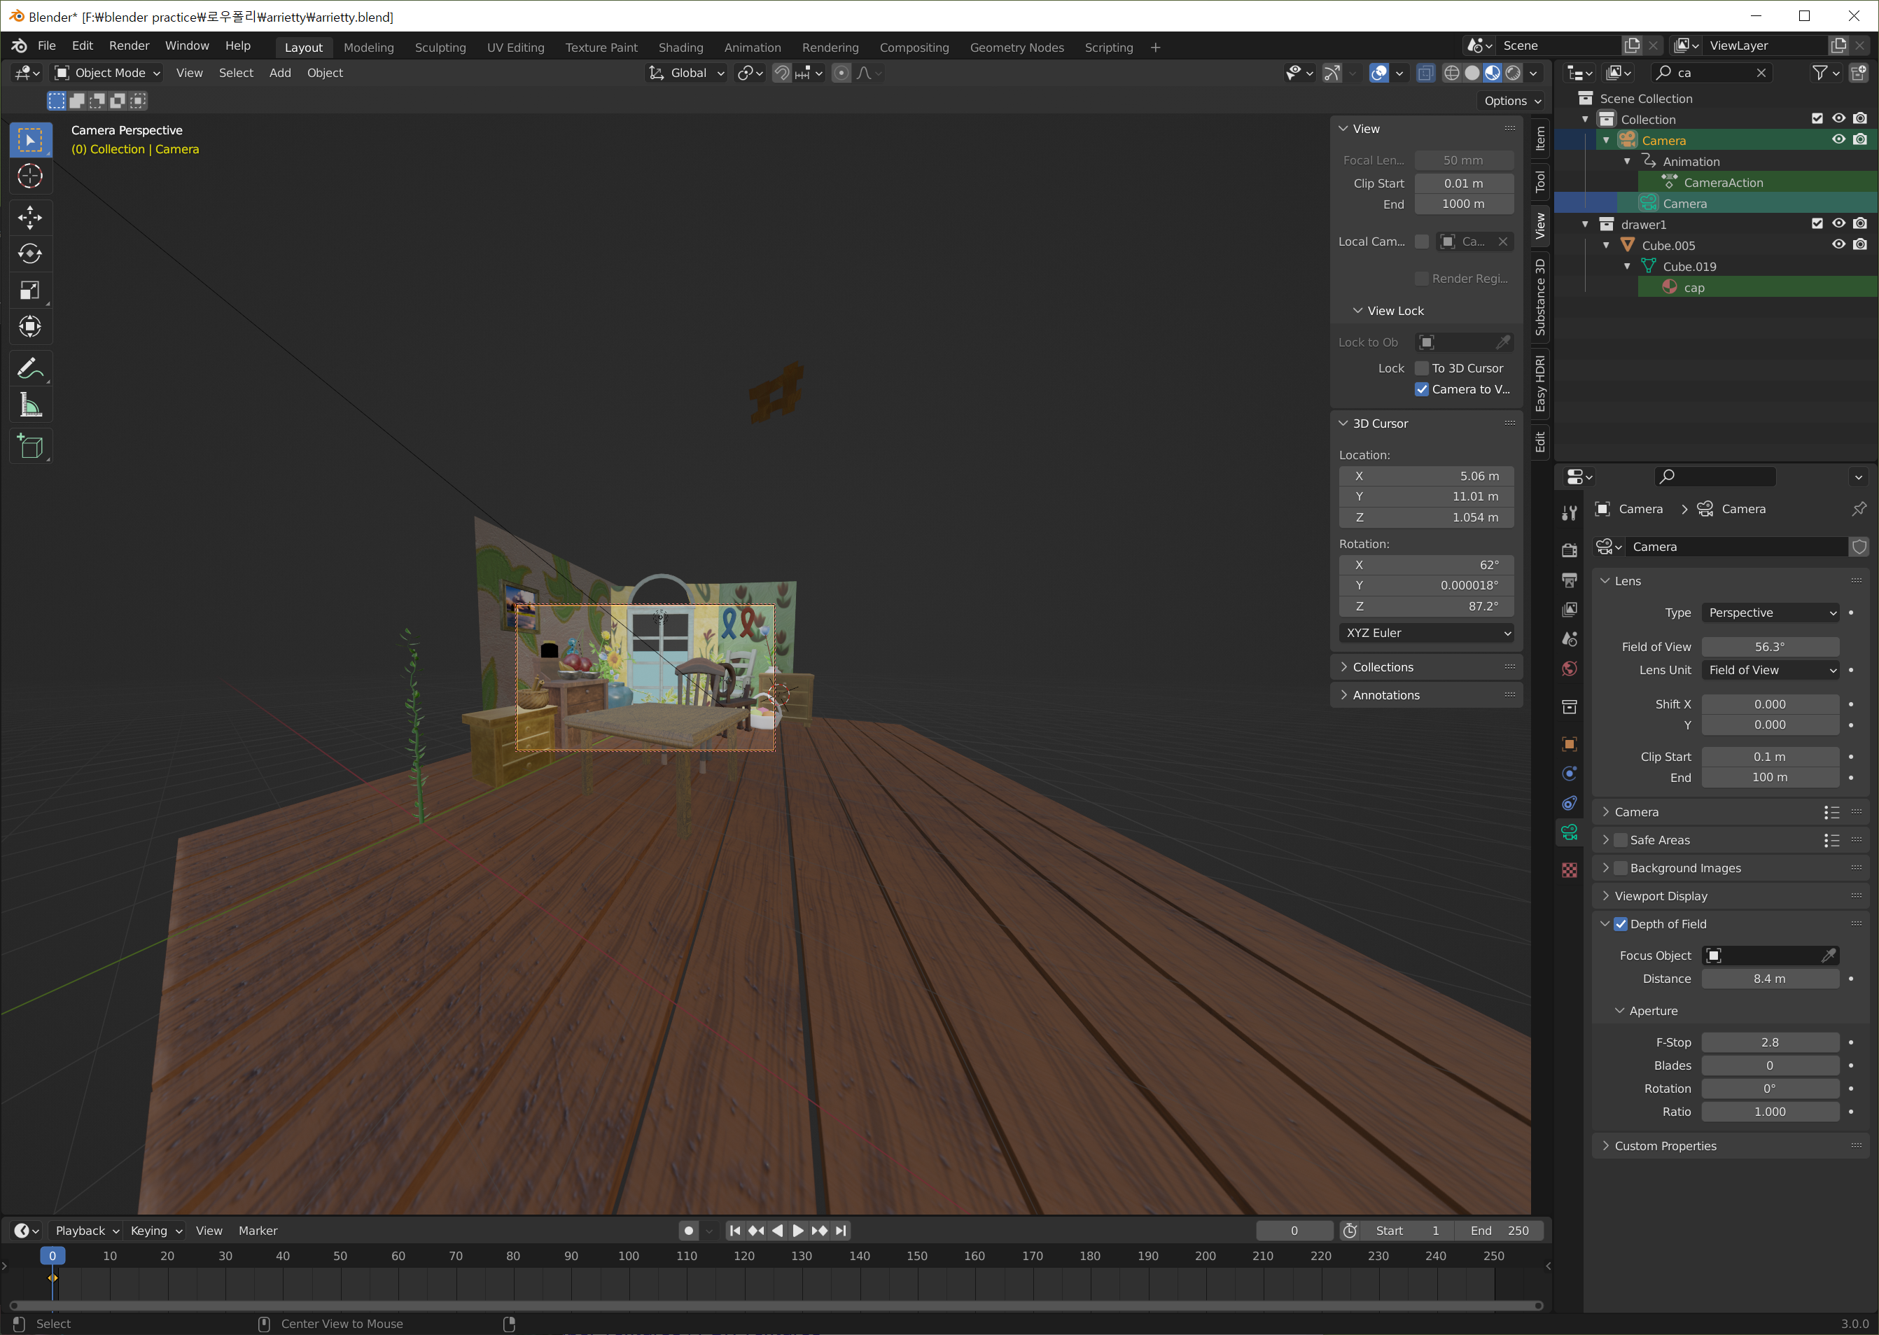Uncheck Camera to View lock
Image resolution: width=1879 pixels, height=1335 pixels.
pos(1421,390)
